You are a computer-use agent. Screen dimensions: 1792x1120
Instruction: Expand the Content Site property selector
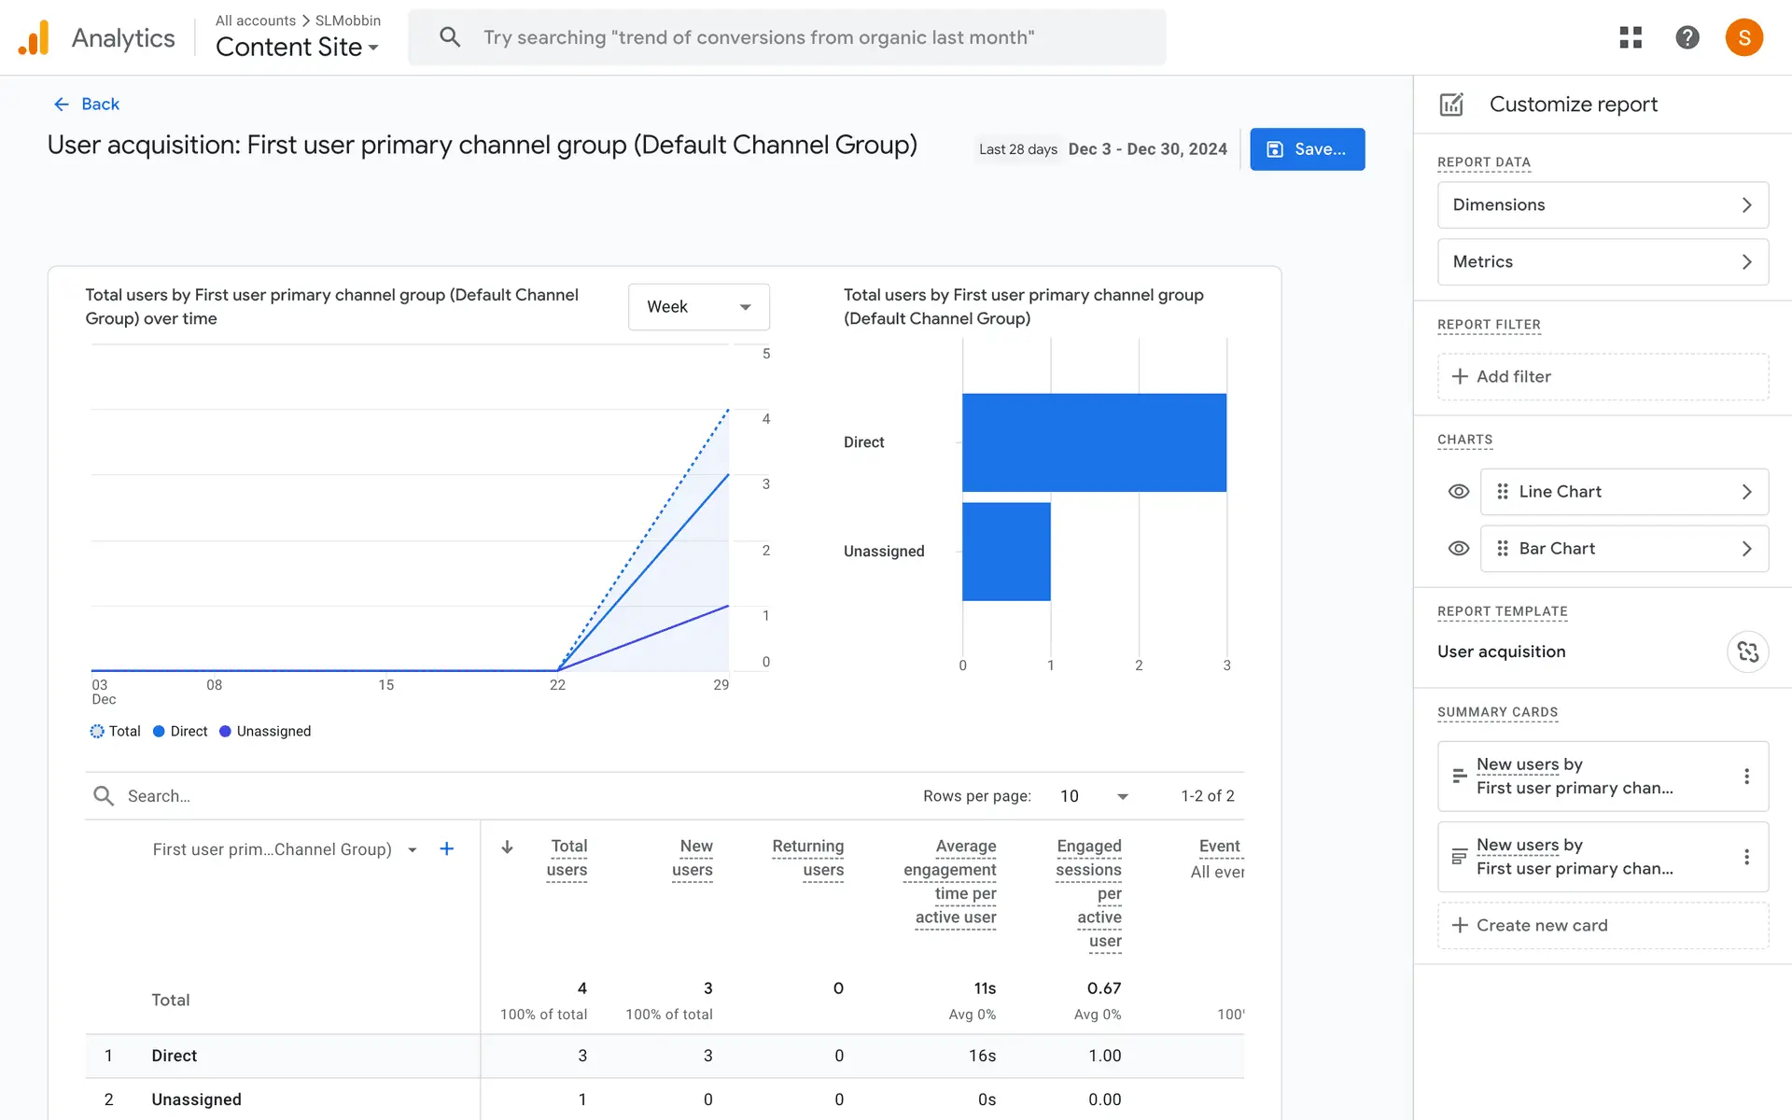point(297,47)
